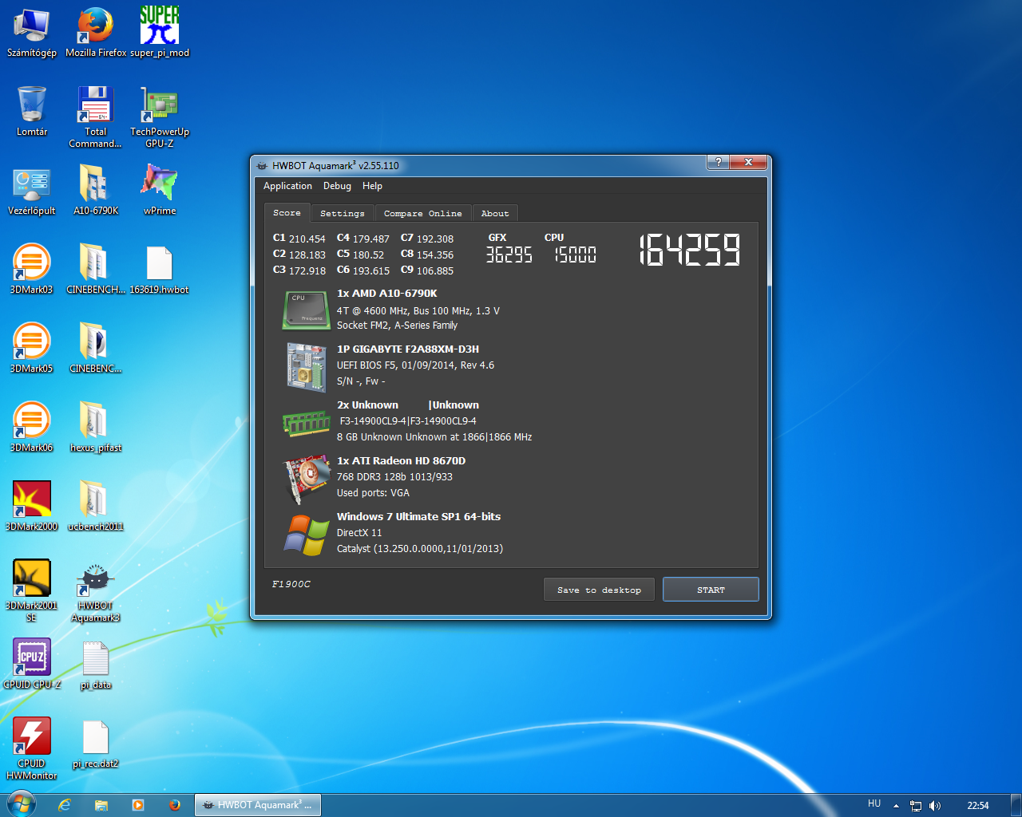
Task: Select the hexus_pifast folder
Action: [x=96, y=428]
